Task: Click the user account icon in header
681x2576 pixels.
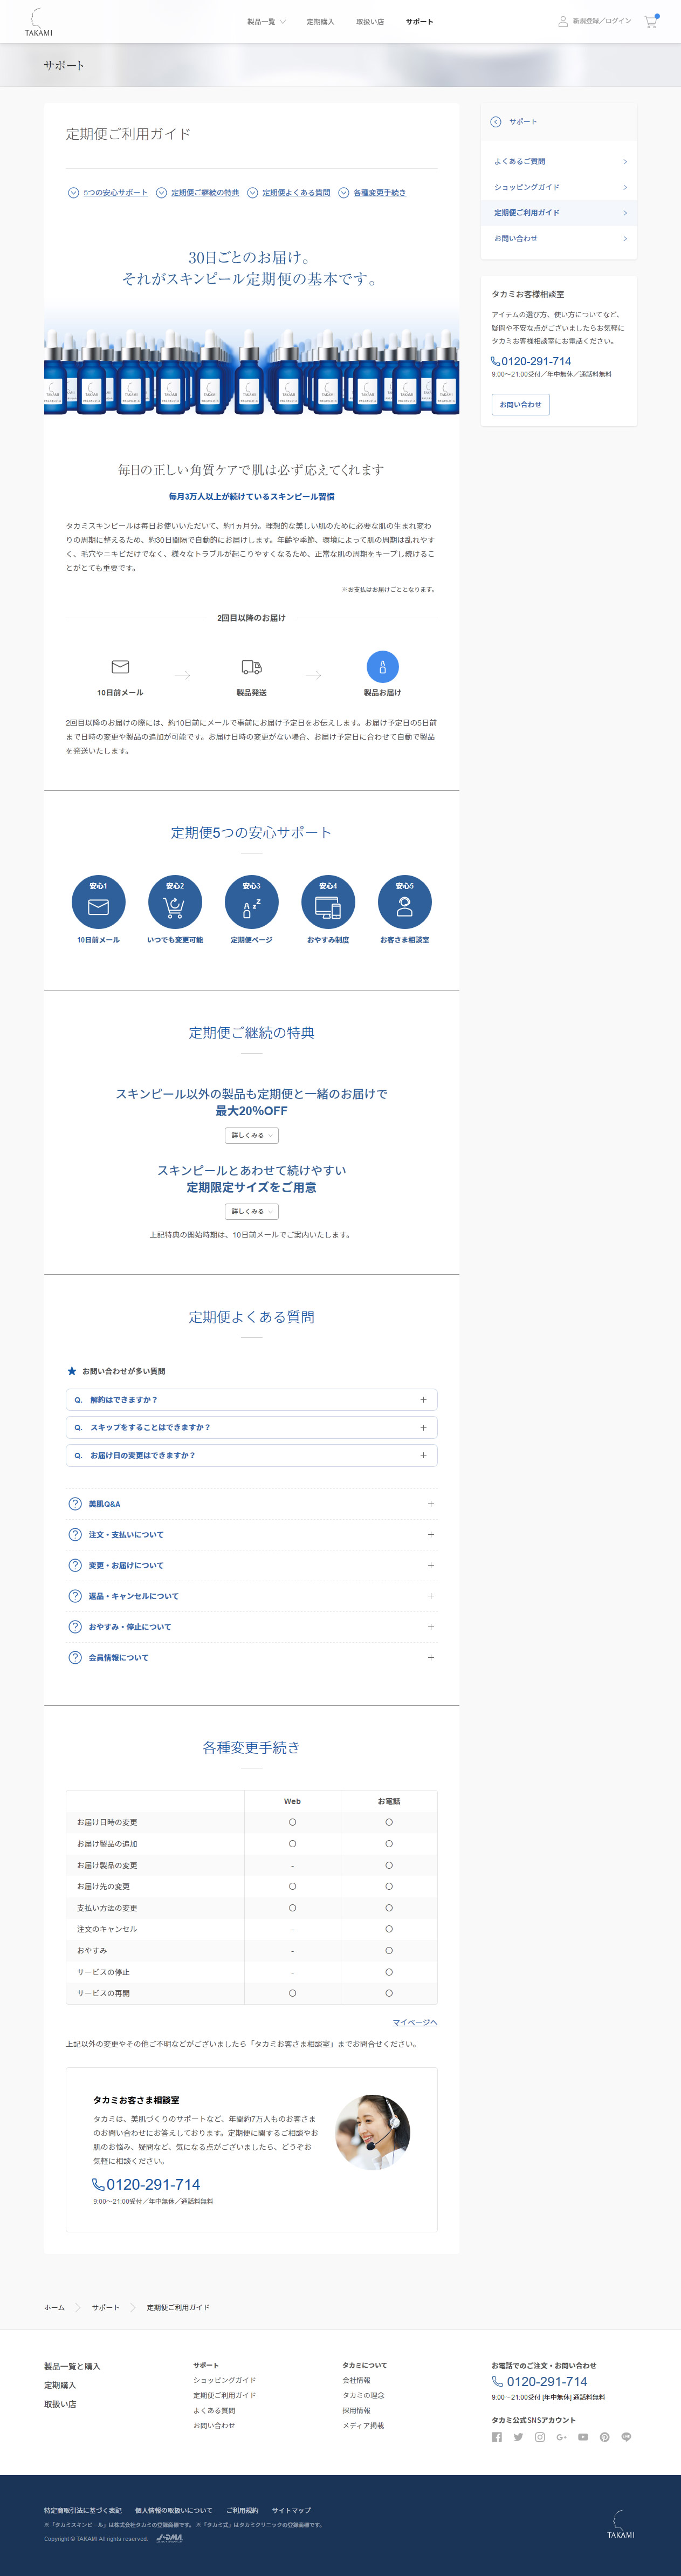Action: [563, 21]
